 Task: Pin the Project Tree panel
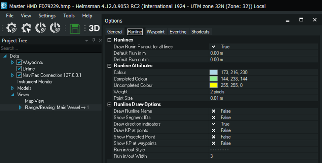click(x=94, y=40)
